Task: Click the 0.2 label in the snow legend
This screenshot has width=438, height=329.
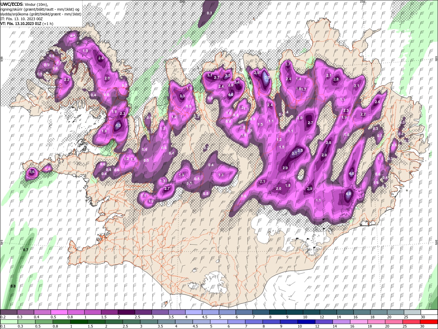Action: tap(3, 317)
